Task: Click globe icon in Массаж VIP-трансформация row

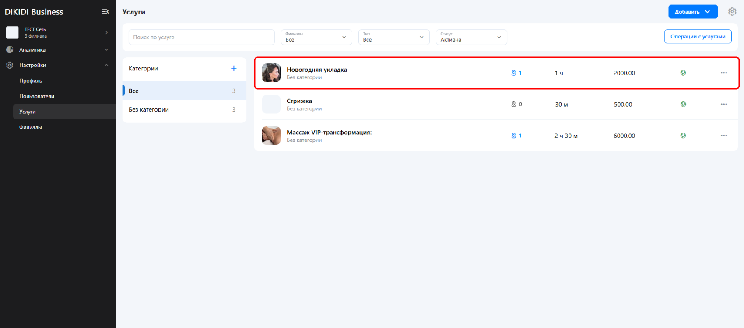Action: tap(683, 136)
